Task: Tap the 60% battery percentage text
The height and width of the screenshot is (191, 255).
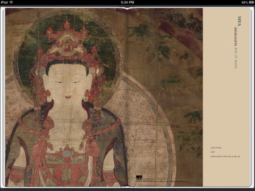Action: [245, 2]
